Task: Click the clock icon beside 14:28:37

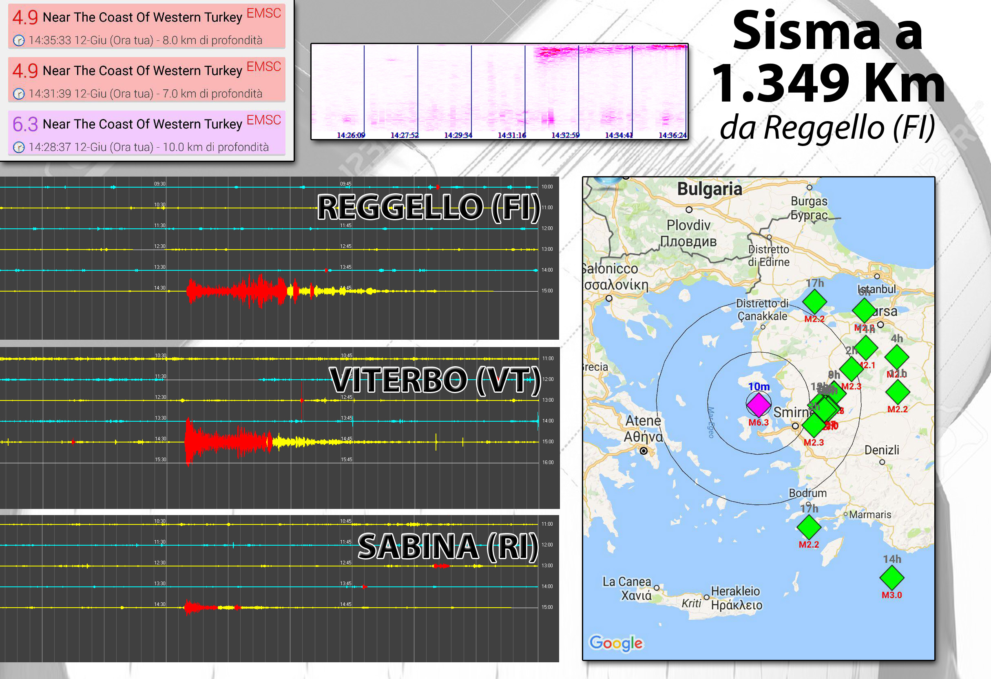Action: [19, 147]
